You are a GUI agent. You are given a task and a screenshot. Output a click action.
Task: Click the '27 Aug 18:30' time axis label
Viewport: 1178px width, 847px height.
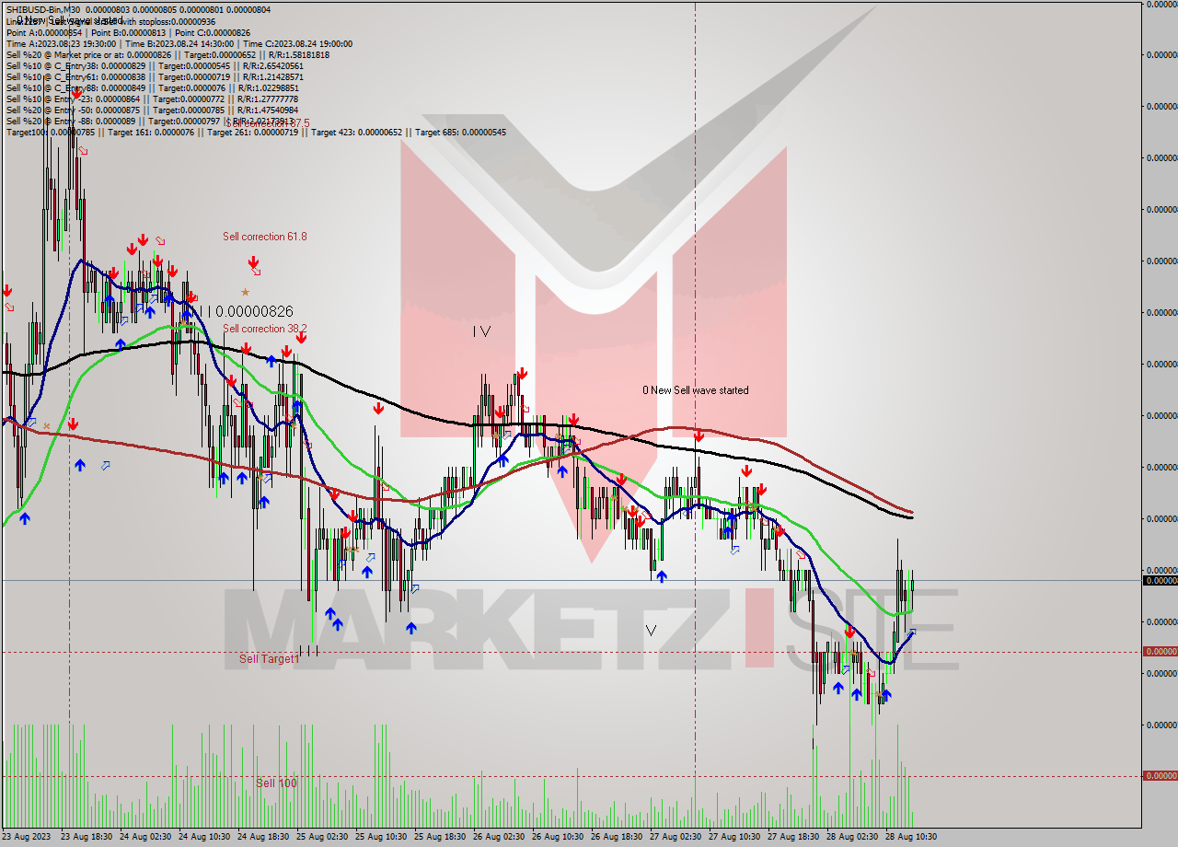point(793,837)
